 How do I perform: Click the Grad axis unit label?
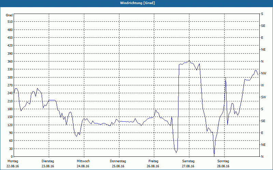[9, 15]
